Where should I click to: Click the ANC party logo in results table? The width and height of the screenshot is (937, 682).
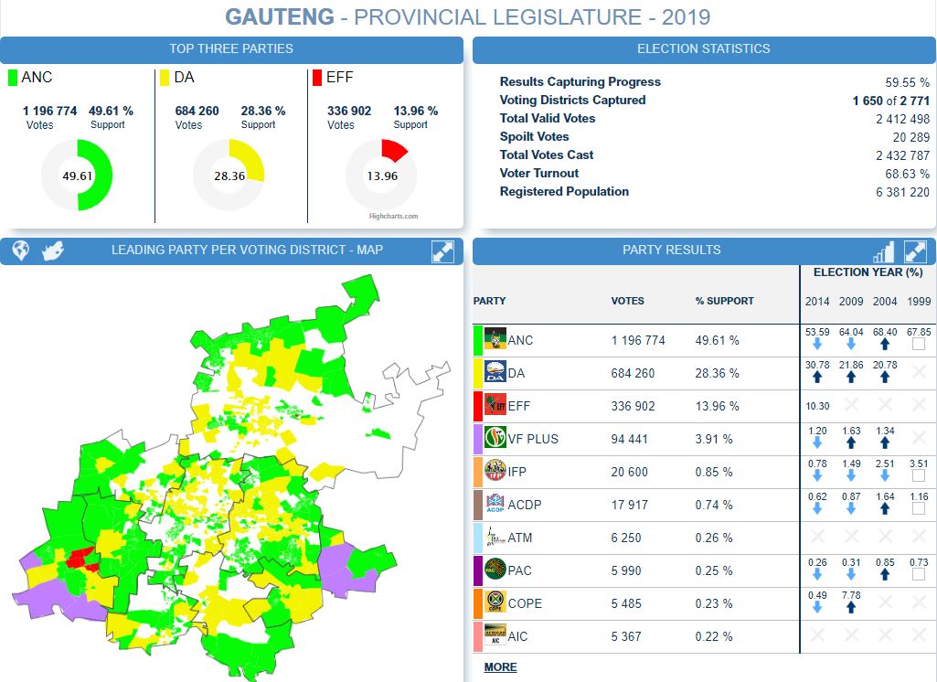click(495, 340)
